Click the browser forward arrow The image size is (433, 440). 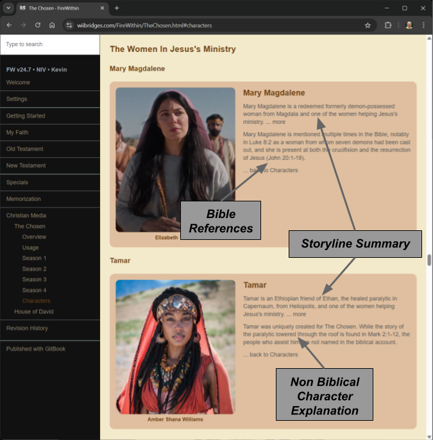click(x=23, y=25)
